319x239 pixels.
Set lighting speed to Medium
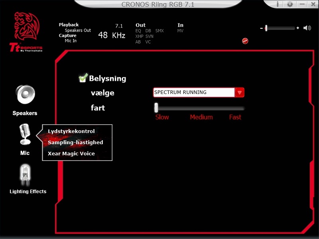point(201,117)
